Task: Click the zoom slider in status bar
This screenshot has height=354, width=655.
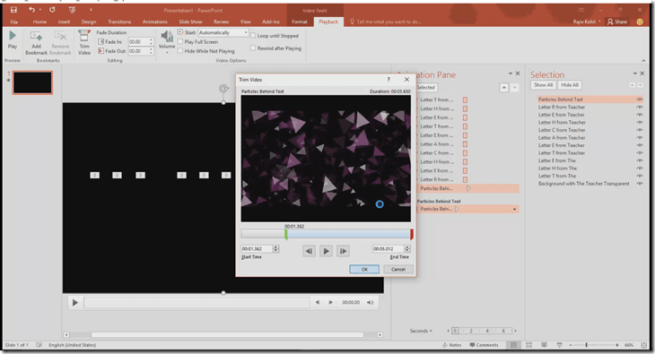Action: [587, 345]
